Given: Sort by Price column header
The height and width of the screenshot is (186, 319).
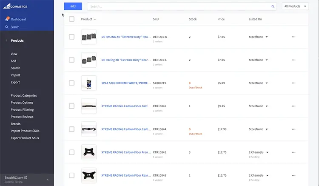Looking at the screenshot, I should tap(221, 19).
